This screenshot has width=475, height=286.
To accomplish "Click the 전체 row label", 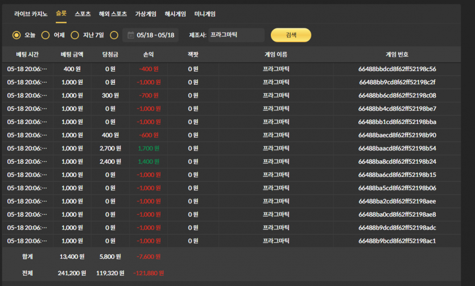I will [x=27, y=273].
